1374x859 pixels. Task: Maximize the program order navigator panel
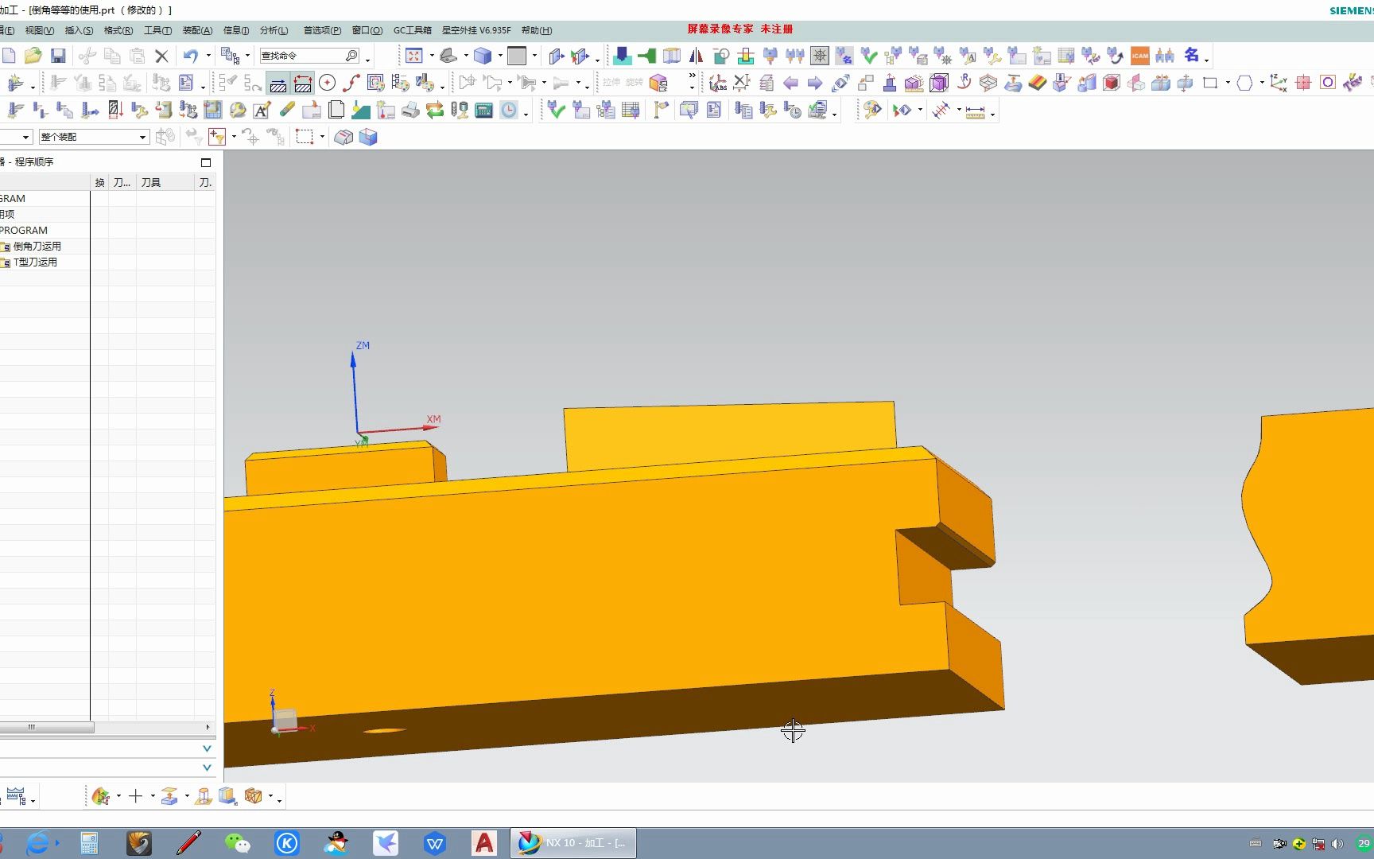[x=206, y=162]
